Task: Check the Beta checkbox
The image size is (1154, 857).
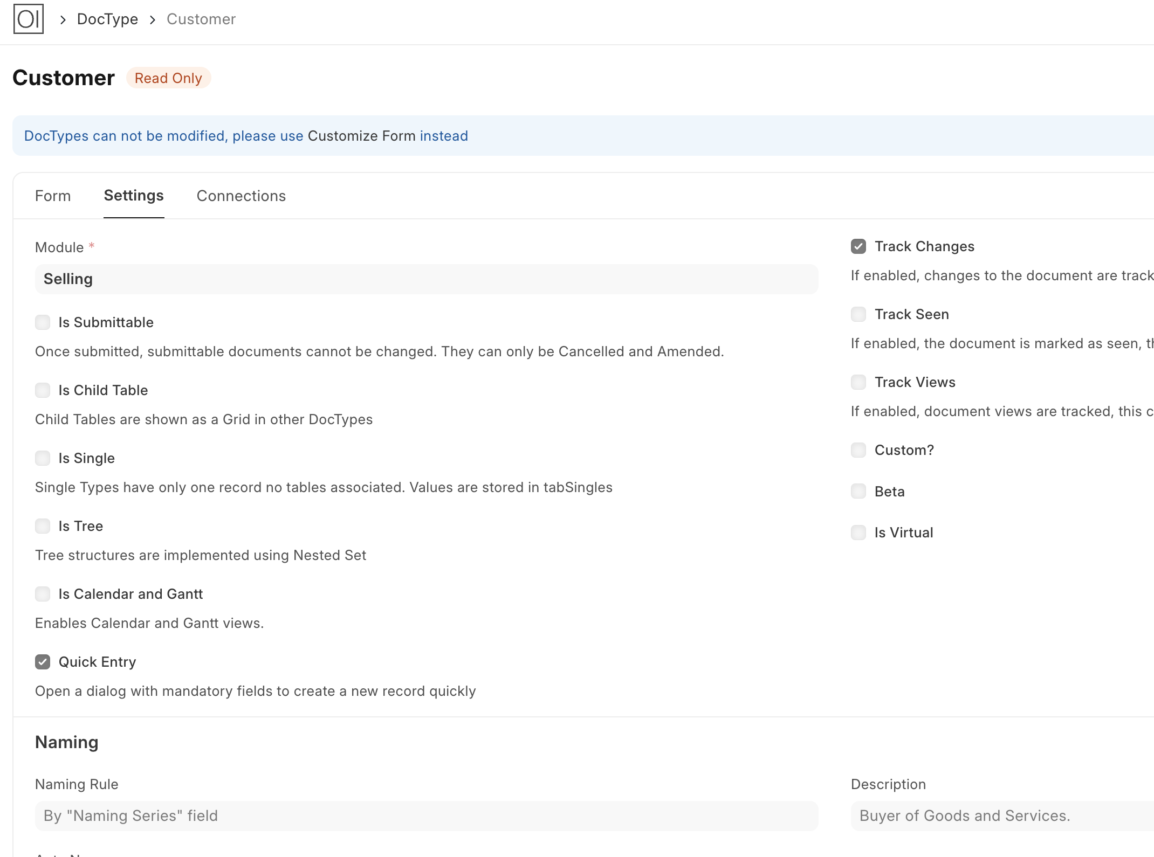Action: pyautogui.click(x=858, y=491)
